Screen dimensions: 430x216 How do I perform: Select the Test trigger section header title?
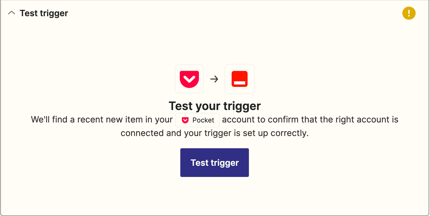(44, 13)
